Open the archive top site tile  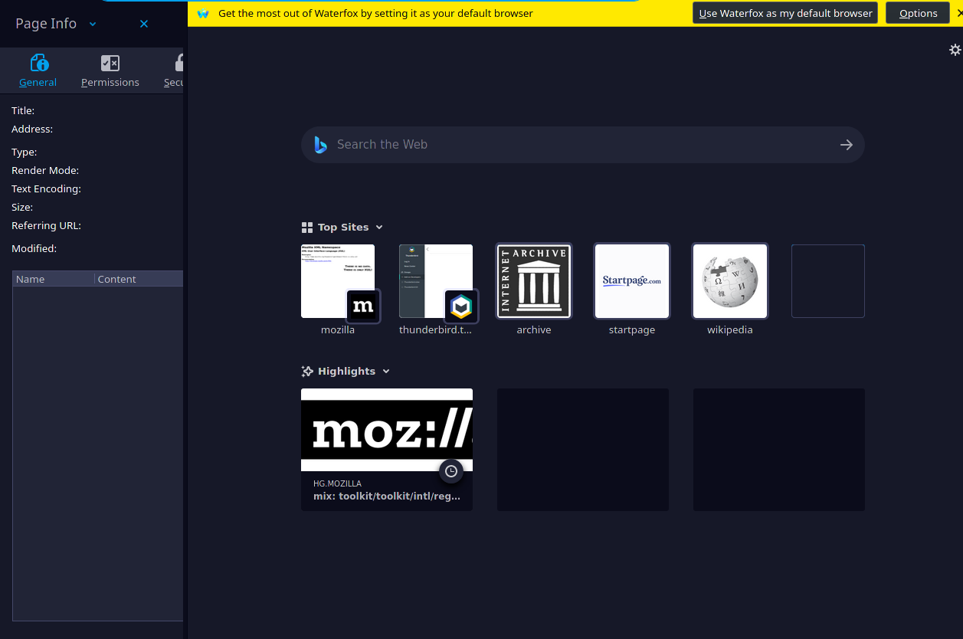tap(534, 280)
